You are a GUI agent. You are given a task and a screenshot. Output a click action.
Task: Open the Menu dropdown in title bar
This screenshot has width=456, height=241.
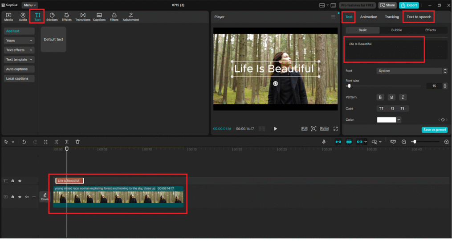click(x=29, y=5)
